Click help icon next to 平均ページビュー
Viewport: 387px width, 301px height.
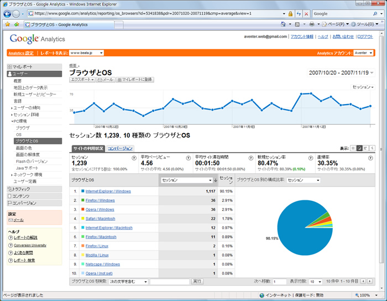pyautogui.click(x=188, y=158)
